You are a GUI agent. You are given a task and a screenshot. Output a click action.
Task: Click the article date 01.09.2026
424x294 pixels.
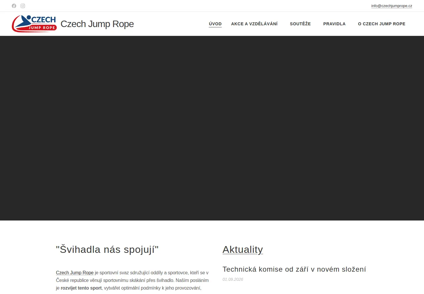coord(233,279)
